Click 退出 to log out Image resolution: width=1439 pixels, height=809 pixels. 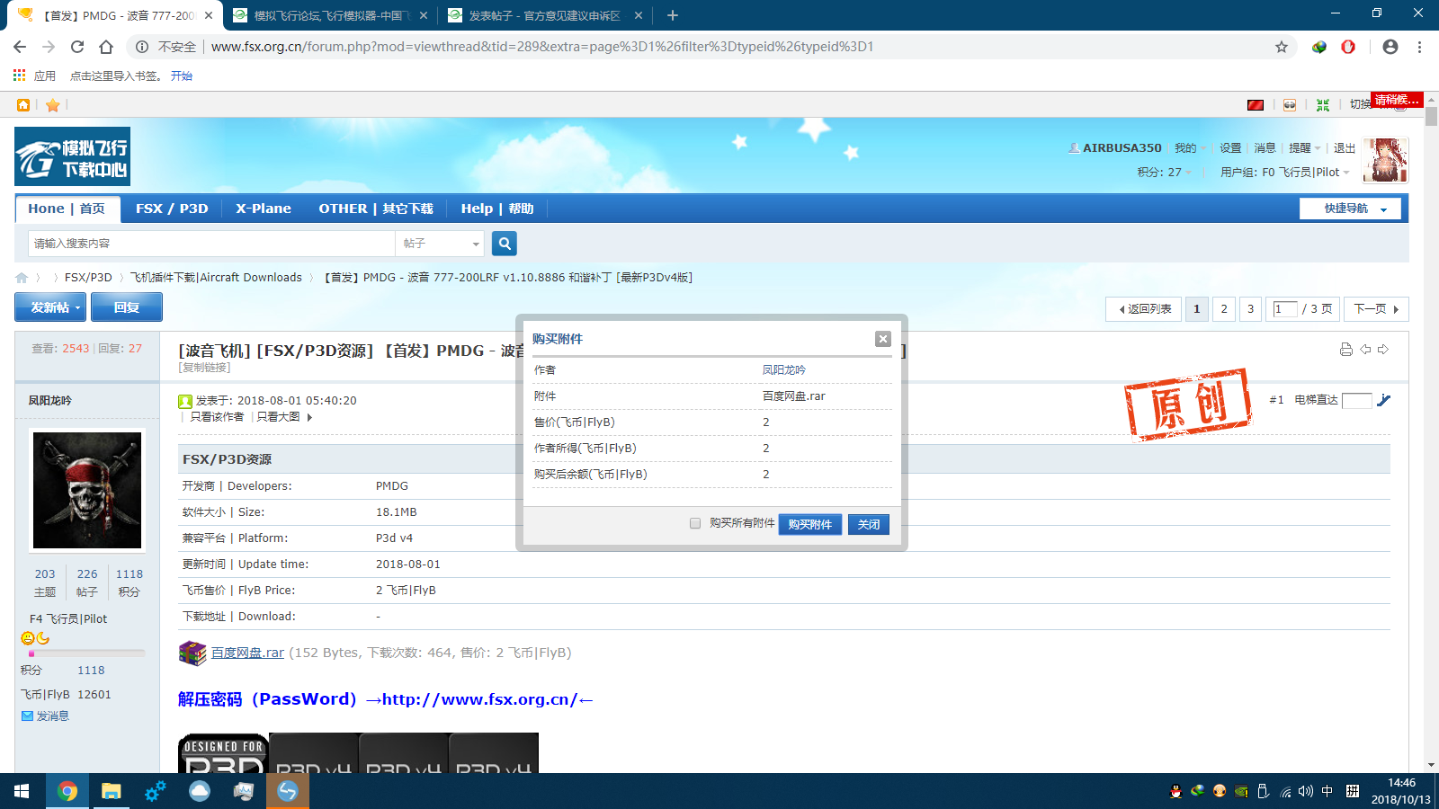[1344, 148]
